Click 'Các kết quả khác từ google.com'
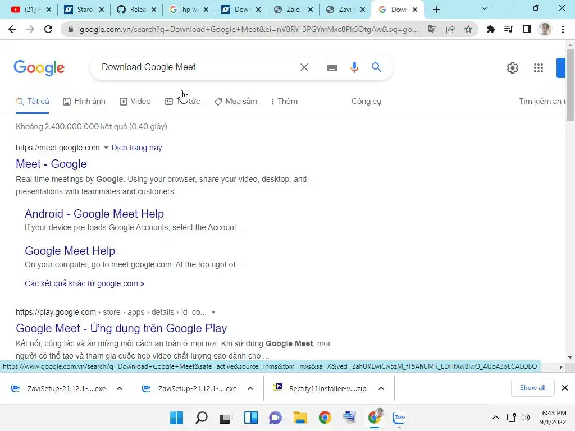Screen dimensions: 575x431 pyautogui.click(x=84, y=283)
